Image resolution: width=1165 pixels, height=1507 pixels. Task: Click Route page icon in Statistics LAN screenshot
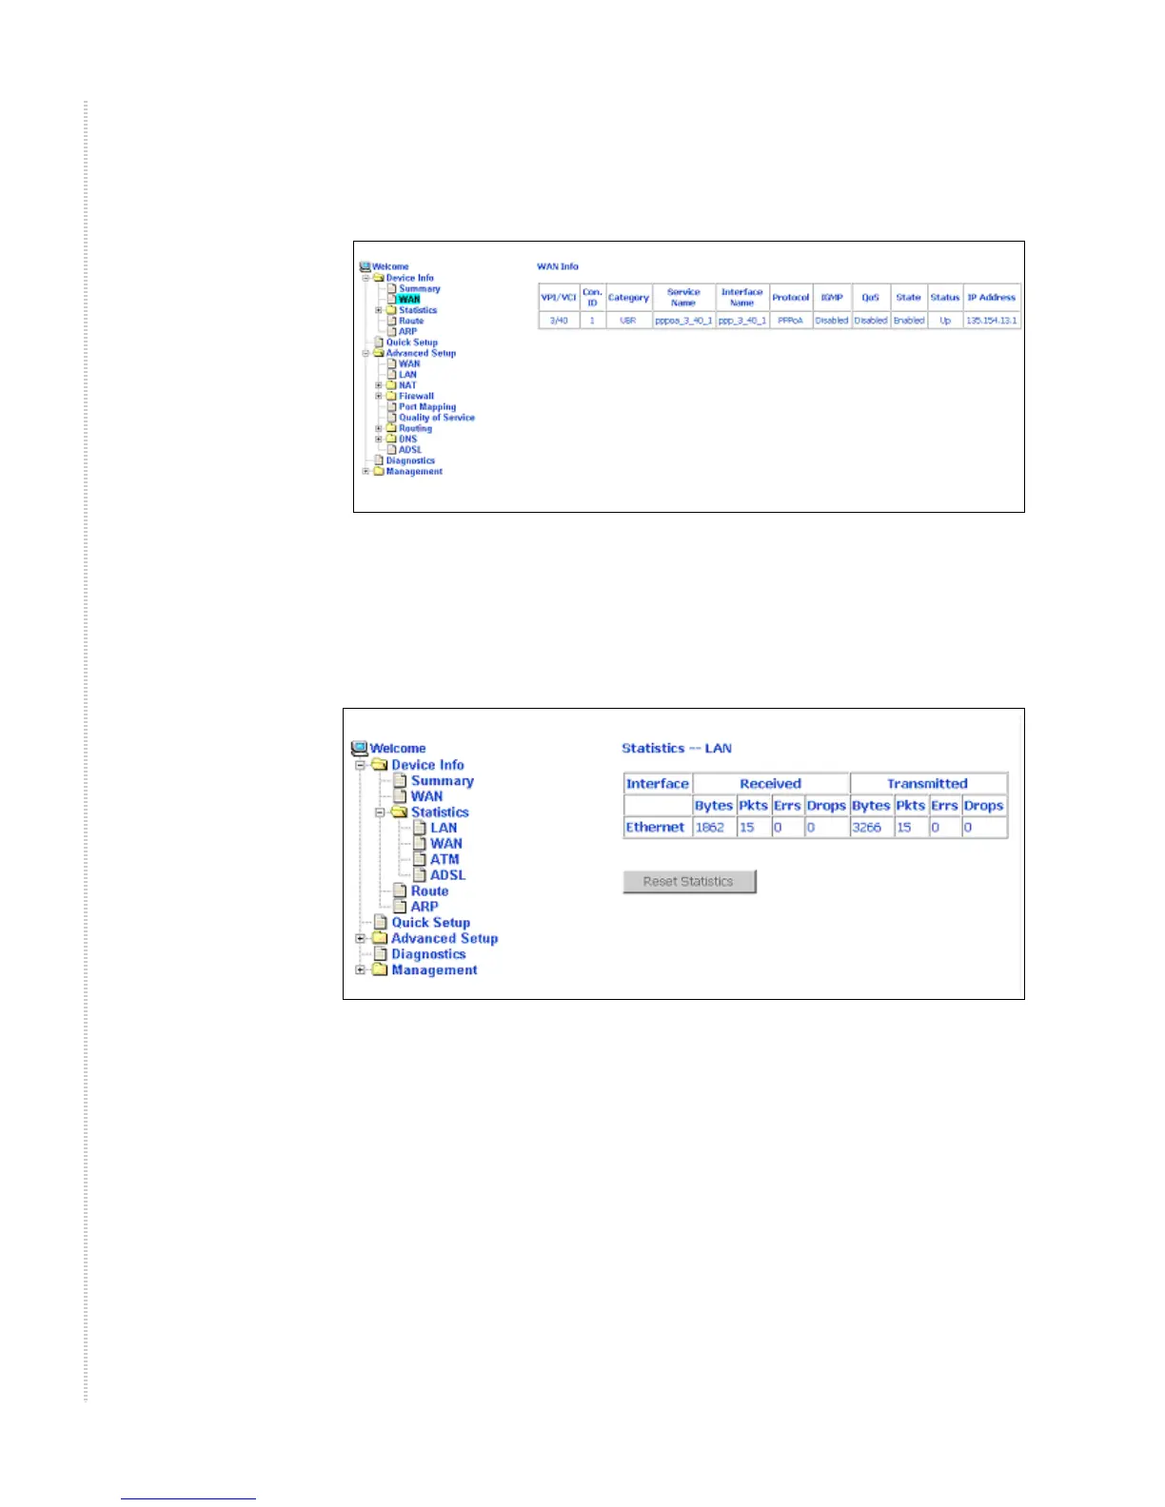coord(401,891)
